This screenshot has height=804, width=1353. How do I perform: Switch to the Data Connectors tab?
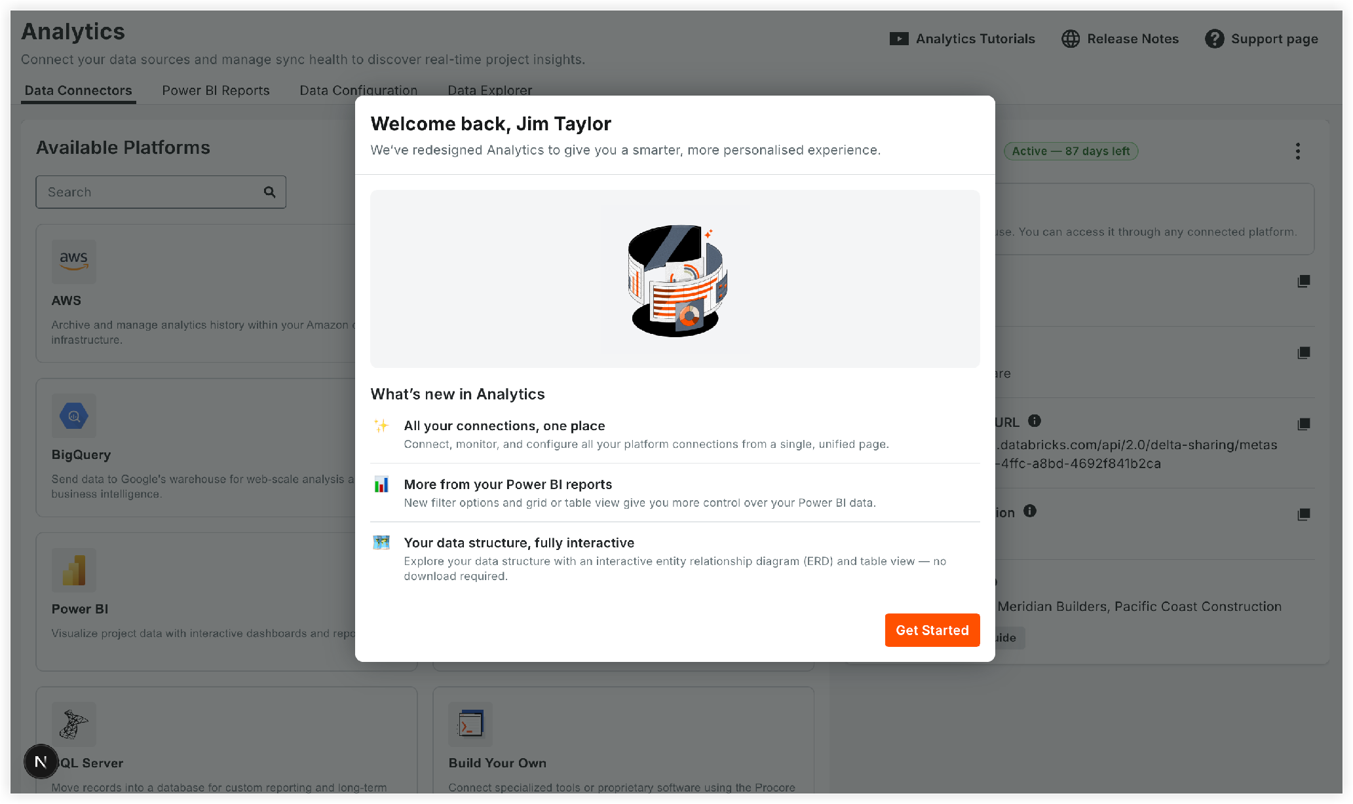click(78, 90)
